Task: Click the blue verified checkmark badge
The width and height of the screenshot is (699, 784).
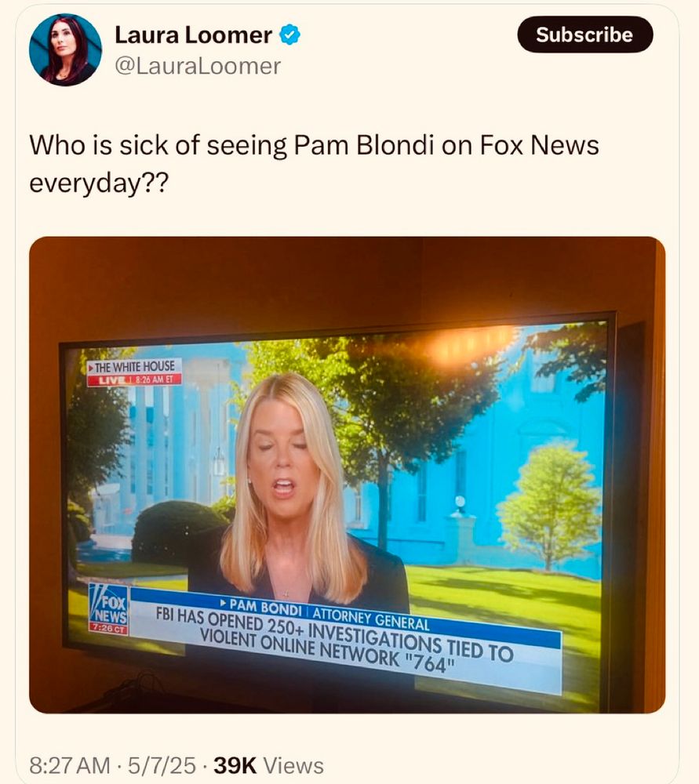Action: pos(289,35)
